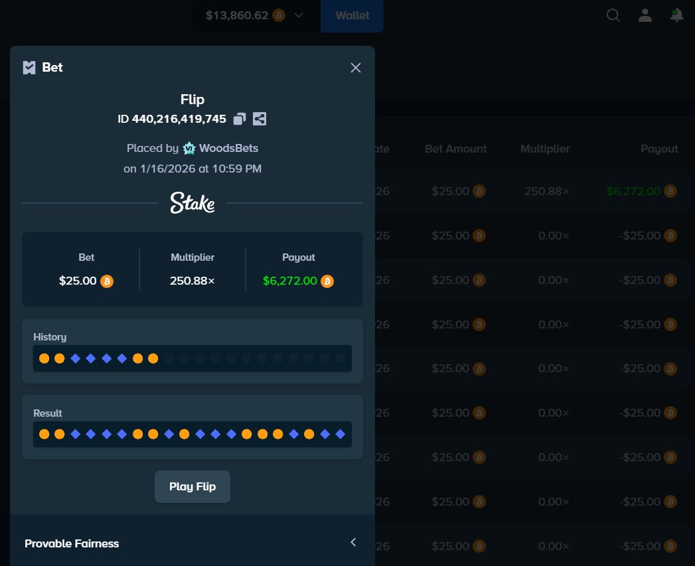Click the date 1/16/2026 at 10:59 PM
Viewport: 695px width, 566px height.
pyautogui.click(x=200, y=169)
